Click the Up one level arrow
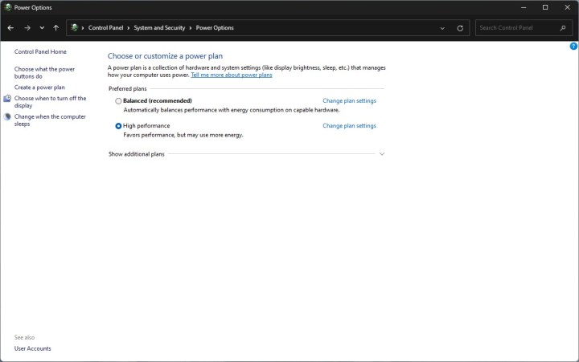The image size is (579, 362). pyautogui.click(x=55, y=27)
